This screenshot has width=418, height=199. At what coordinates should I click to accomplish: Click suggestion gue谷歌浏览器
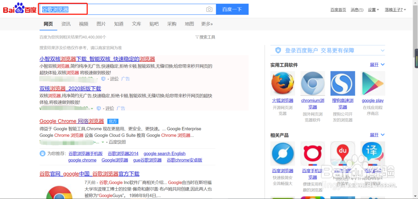[148, 160]
